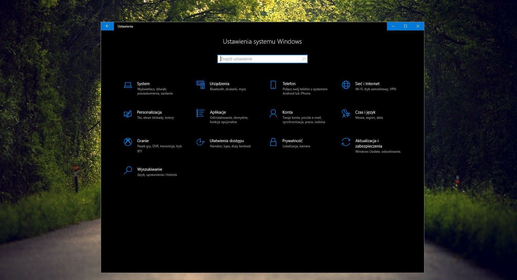Click the Aplikacje list icon
The height and width of the screenshot is (280, 517).
click(x=200, y=113)
